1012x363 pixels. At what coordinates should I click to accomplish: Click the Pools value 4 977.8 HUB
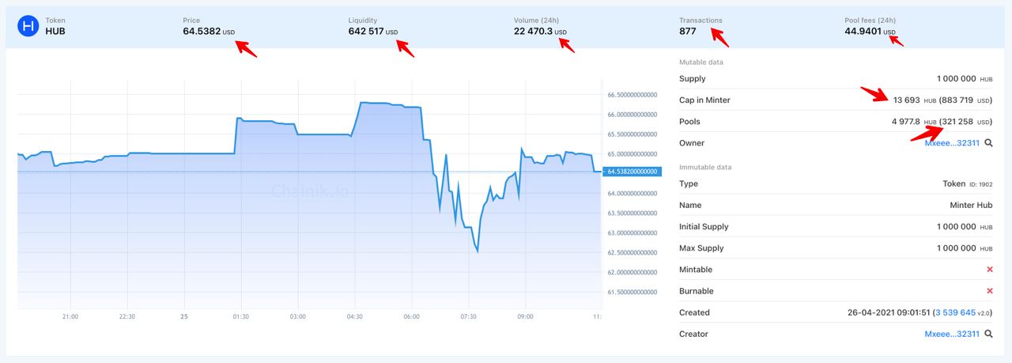(x=914, y=122)
